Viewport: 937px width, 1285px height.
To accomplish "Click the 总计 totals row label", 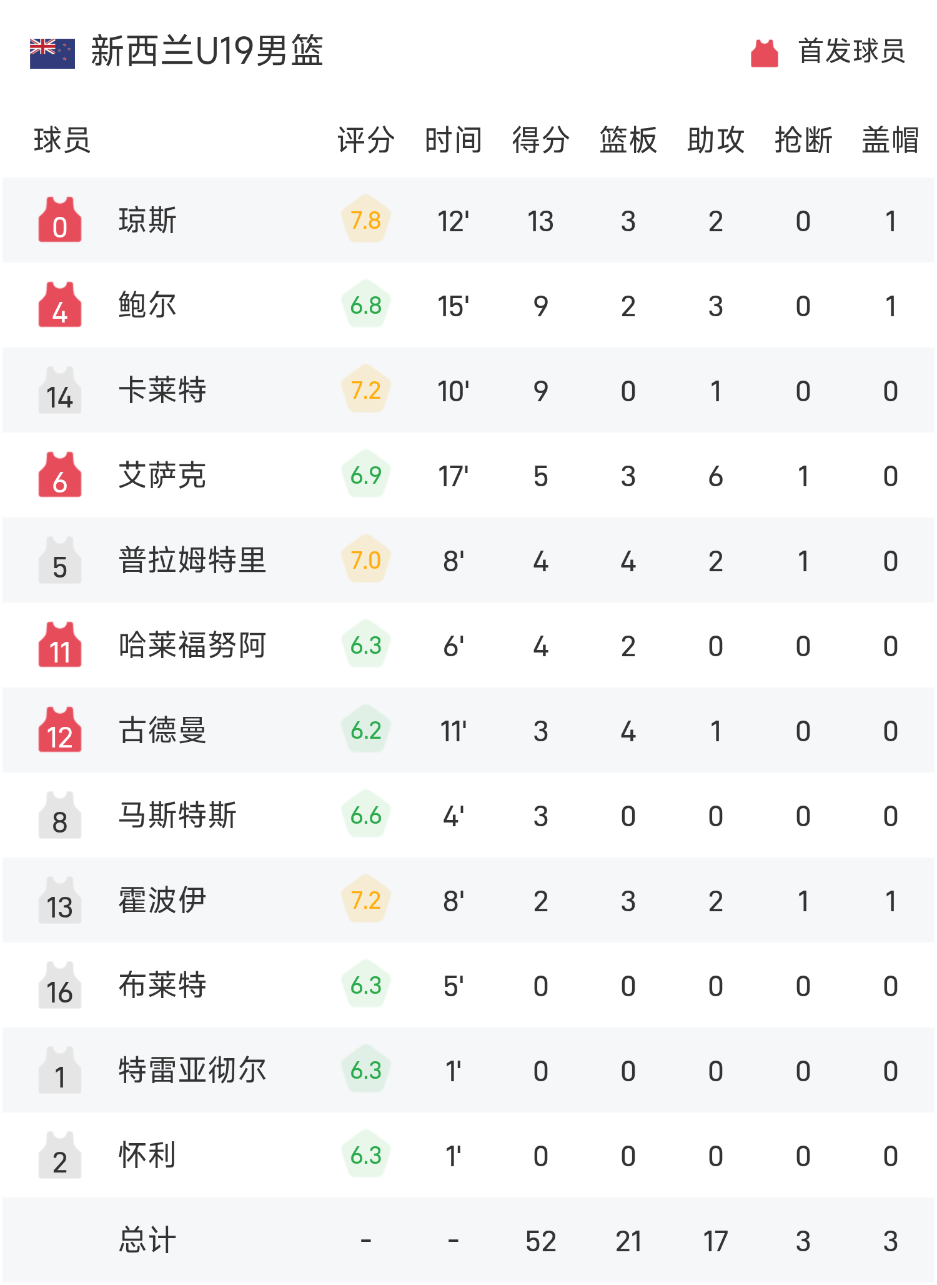I will pyautogui.click(x=147, y=1240).
